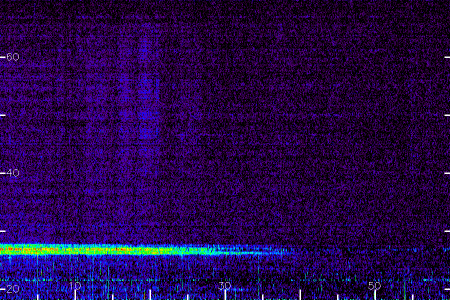Image resolution: width=450 pixels, height=300 pixels.
Task: Click the 20 label on vertical axis
Action: (x=12, y=289)
